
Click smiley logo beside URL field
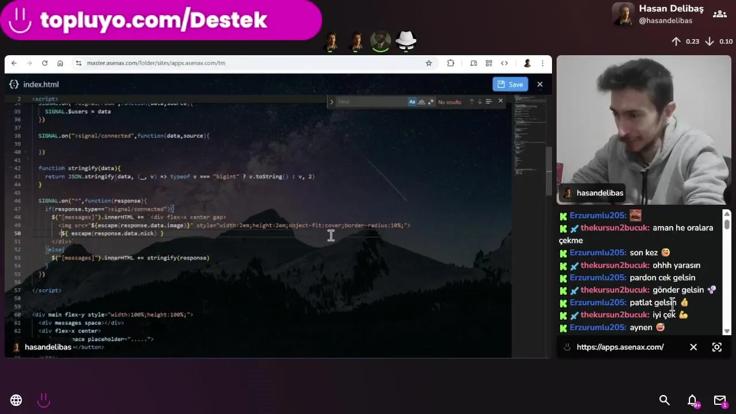coord(567,347)
